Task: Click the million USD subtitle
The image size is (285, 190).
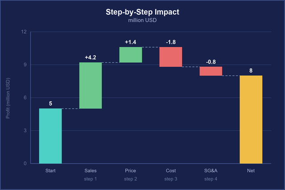Action: (x=142, y=20)
